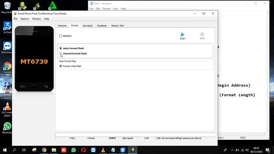Open VLC from the taskbar

click(103, 150)
